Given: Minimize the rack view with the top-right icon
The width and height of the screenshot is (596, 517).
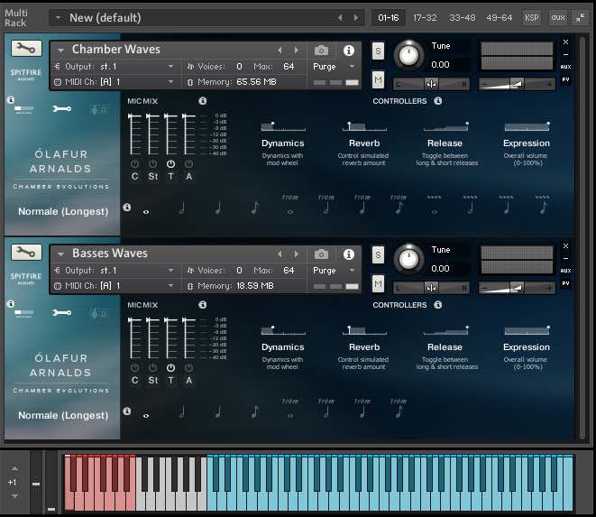Looking at the screenshot, I should (580, 17).
